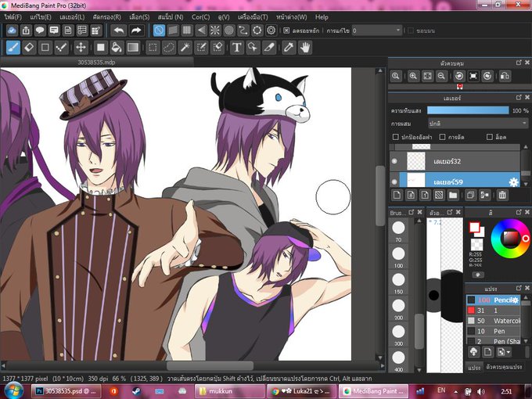Undock the layer panel

pos(519,98)
